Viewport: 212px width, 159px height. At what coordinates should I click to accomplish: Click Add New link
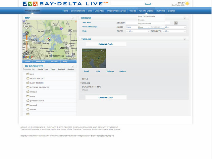pyautogui.click(x=86, y=23)
